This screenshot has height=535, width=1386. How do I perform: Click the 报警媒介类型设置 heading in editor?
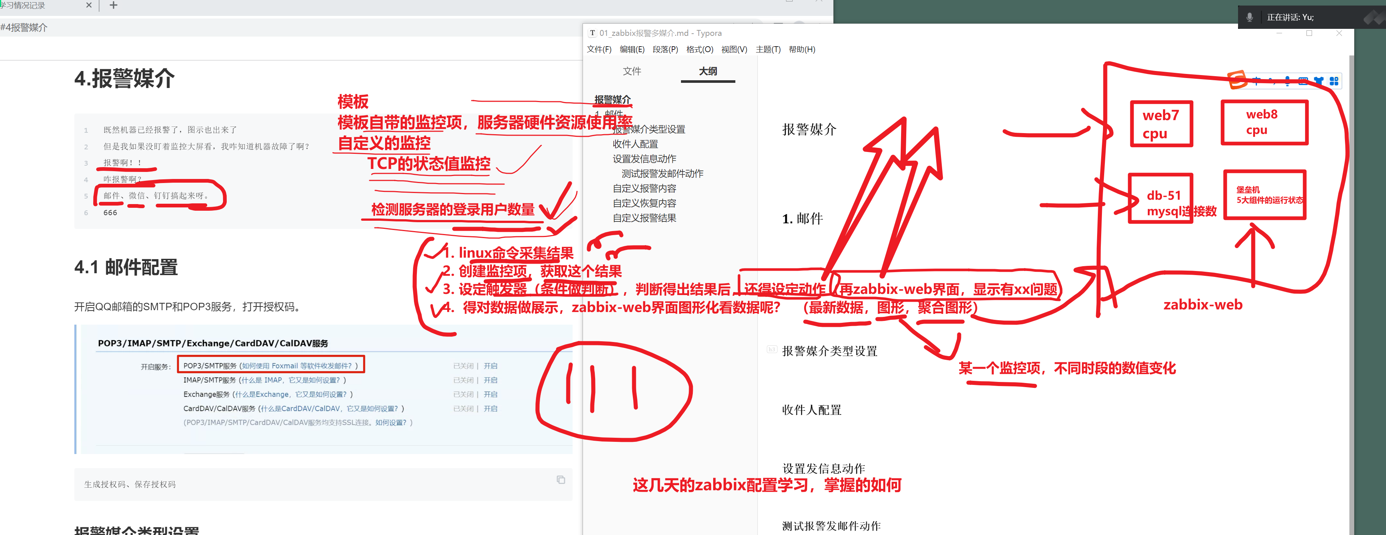point(829,351)
